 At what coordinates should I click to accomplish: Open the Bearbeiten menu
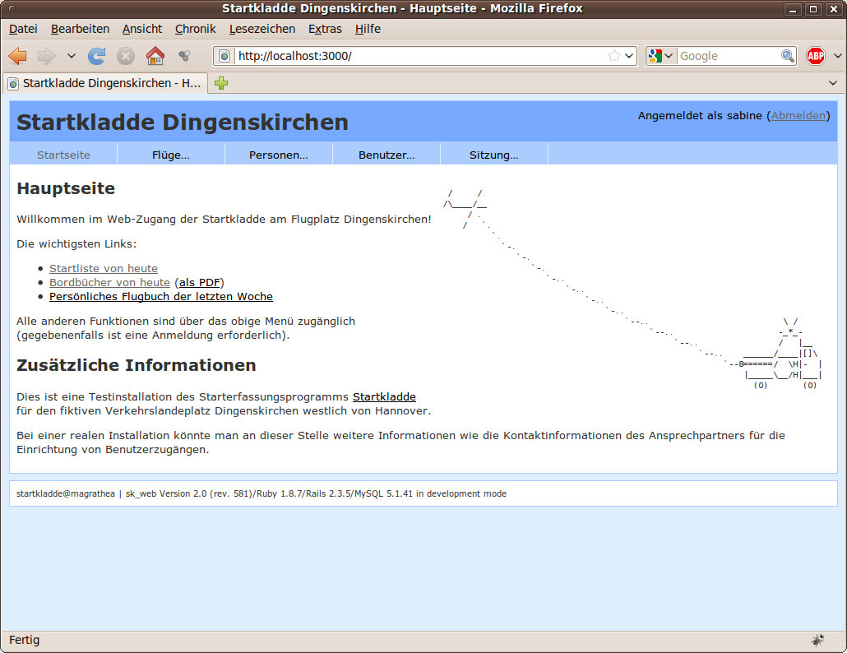pos(80,29)
